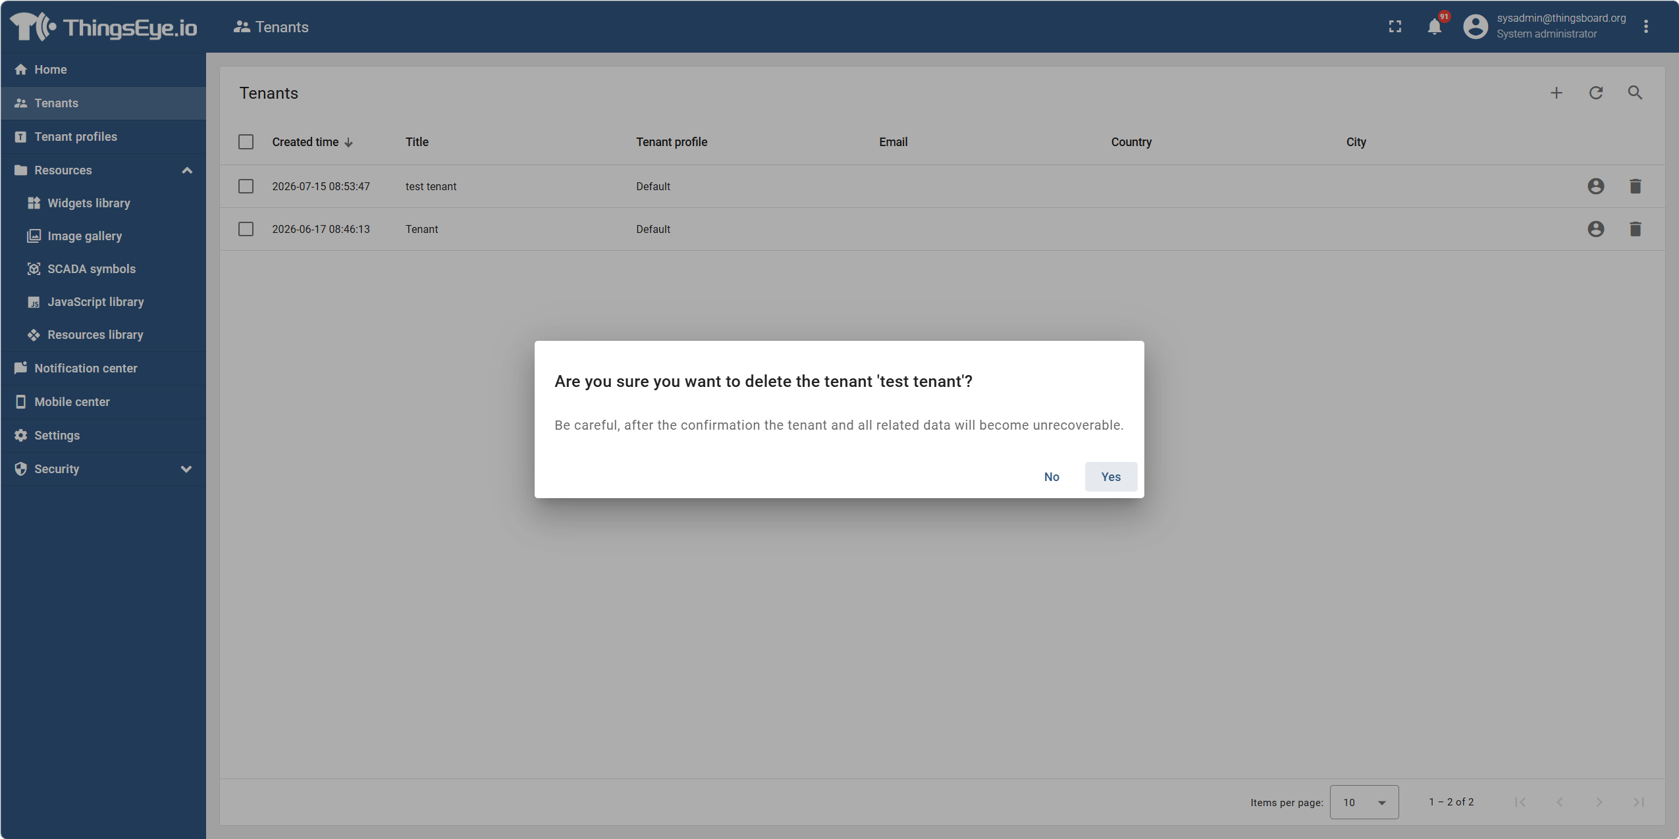1679x839 pixels.
Task: Open Resources library
Action: [x=103, y=334]
